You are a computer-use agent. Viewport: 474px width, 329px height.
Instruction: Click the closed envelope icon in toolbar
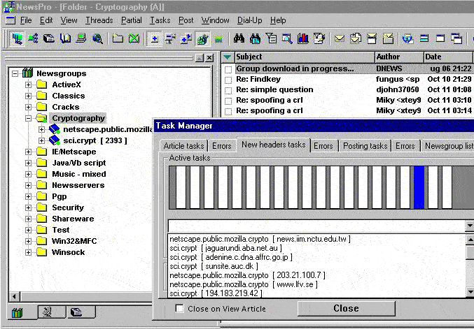point(340,38)
